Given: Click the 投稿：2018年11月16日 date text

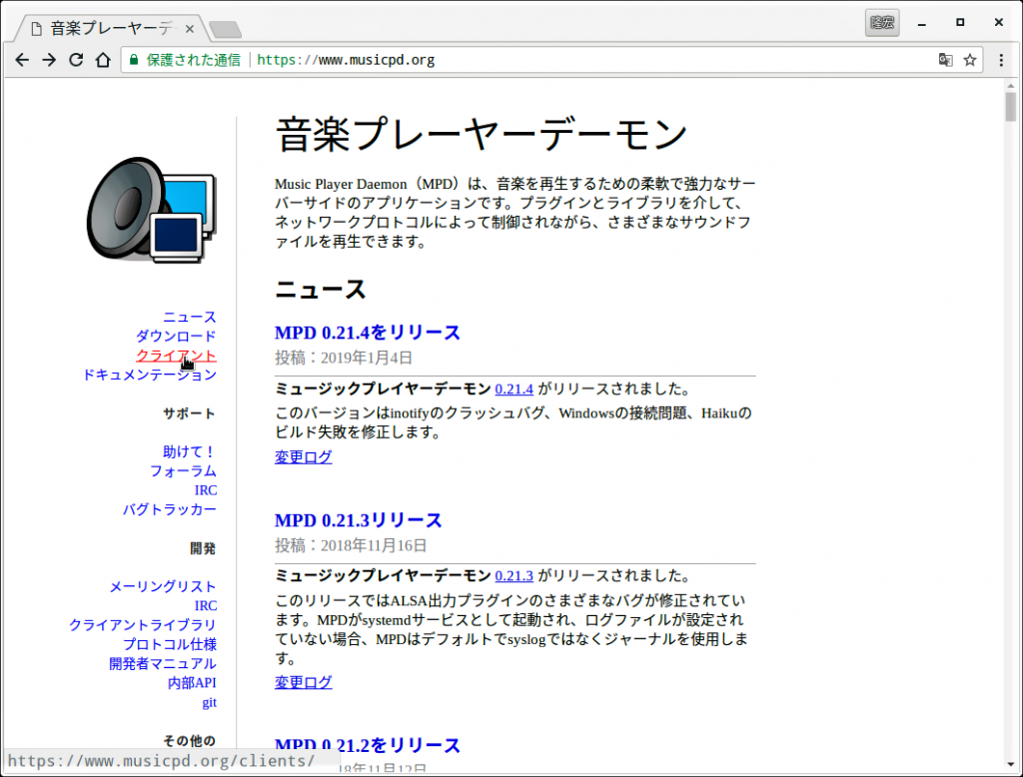Looking at the screenshot, I should click(x=351, y=545).
